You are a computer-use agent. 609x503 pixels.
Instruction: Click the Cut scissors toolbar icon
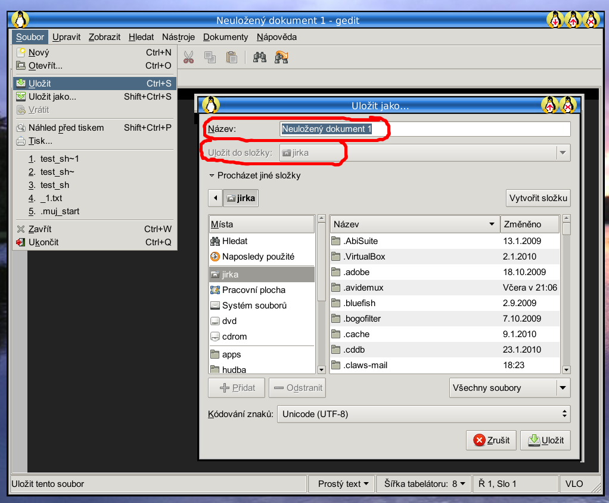tap(188, 57)
